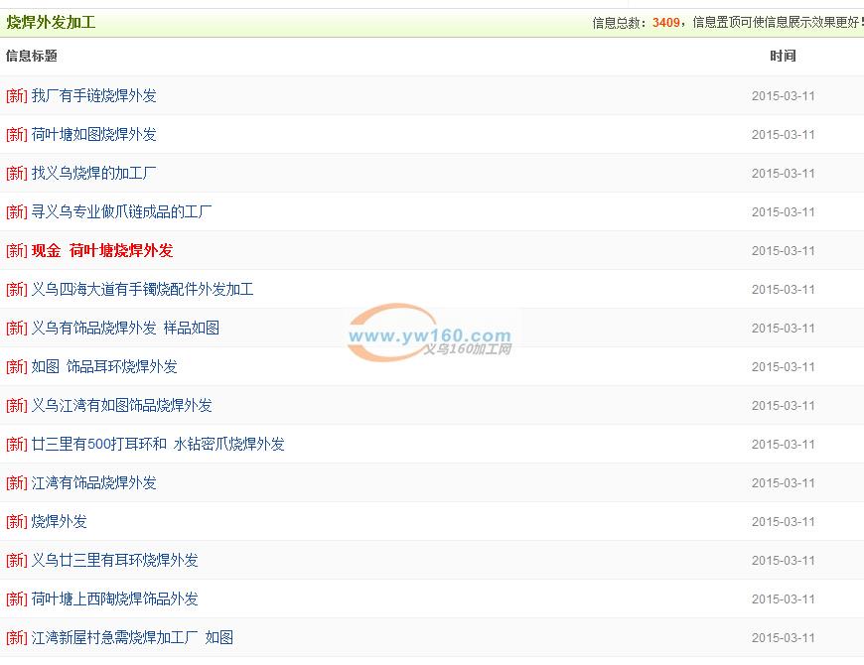This screenshot has width=864, height=665.
Task: Click the www.yw160.com watermark logo
Action: click(429, 335)
